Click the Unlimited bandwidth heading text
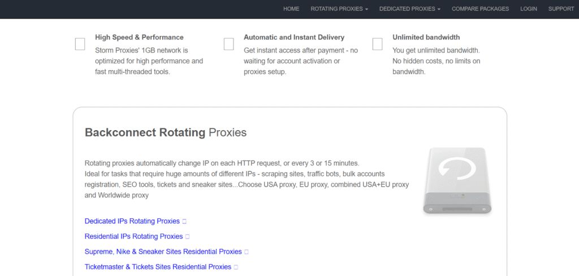Screen dimensions: 579x276 425,37
